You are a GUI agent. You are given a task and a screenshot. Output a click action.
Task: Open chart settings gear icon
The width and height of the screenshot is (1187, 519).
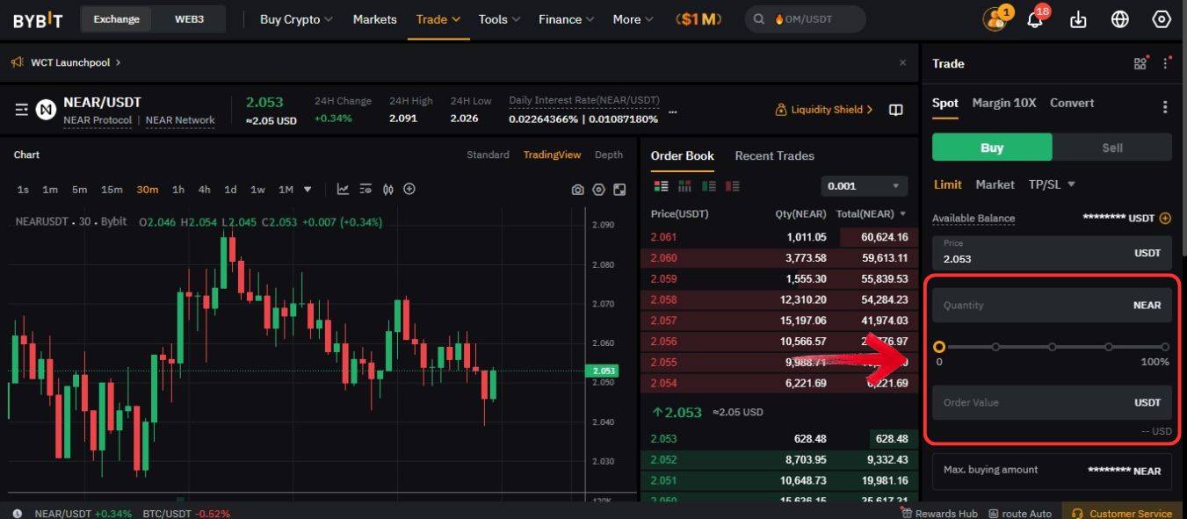coord(598,190)
